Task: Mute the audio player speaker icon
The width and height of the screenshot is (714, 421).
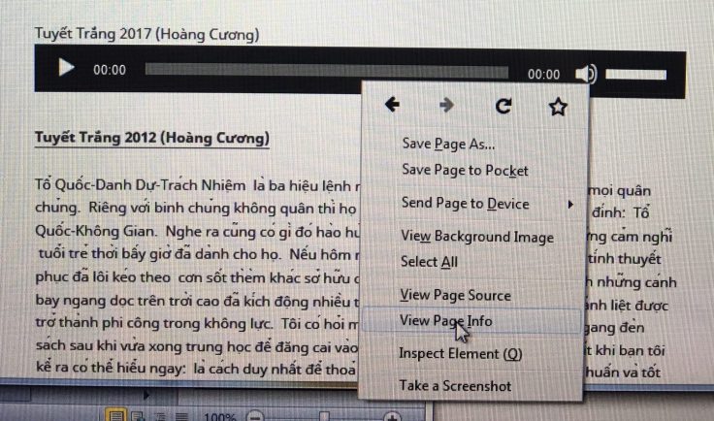Action: click(x=584, y=74)
